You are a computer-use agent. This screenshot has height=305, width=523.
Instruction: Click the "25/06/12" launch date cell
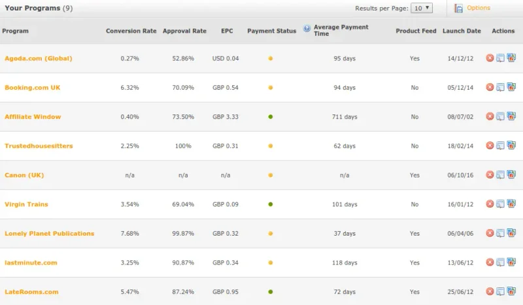pos(460,292)
